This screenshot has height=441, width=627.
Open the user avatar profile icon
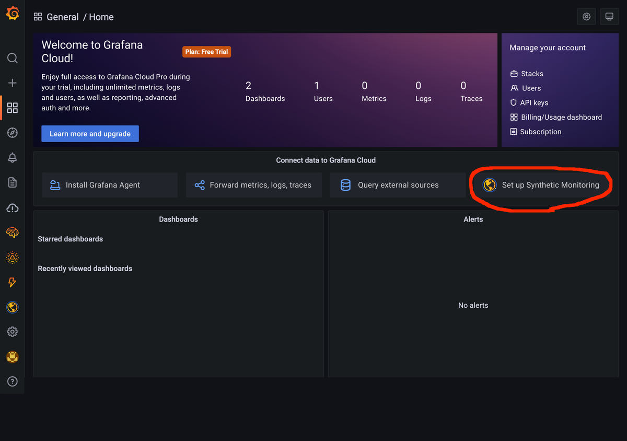[13, 357]
